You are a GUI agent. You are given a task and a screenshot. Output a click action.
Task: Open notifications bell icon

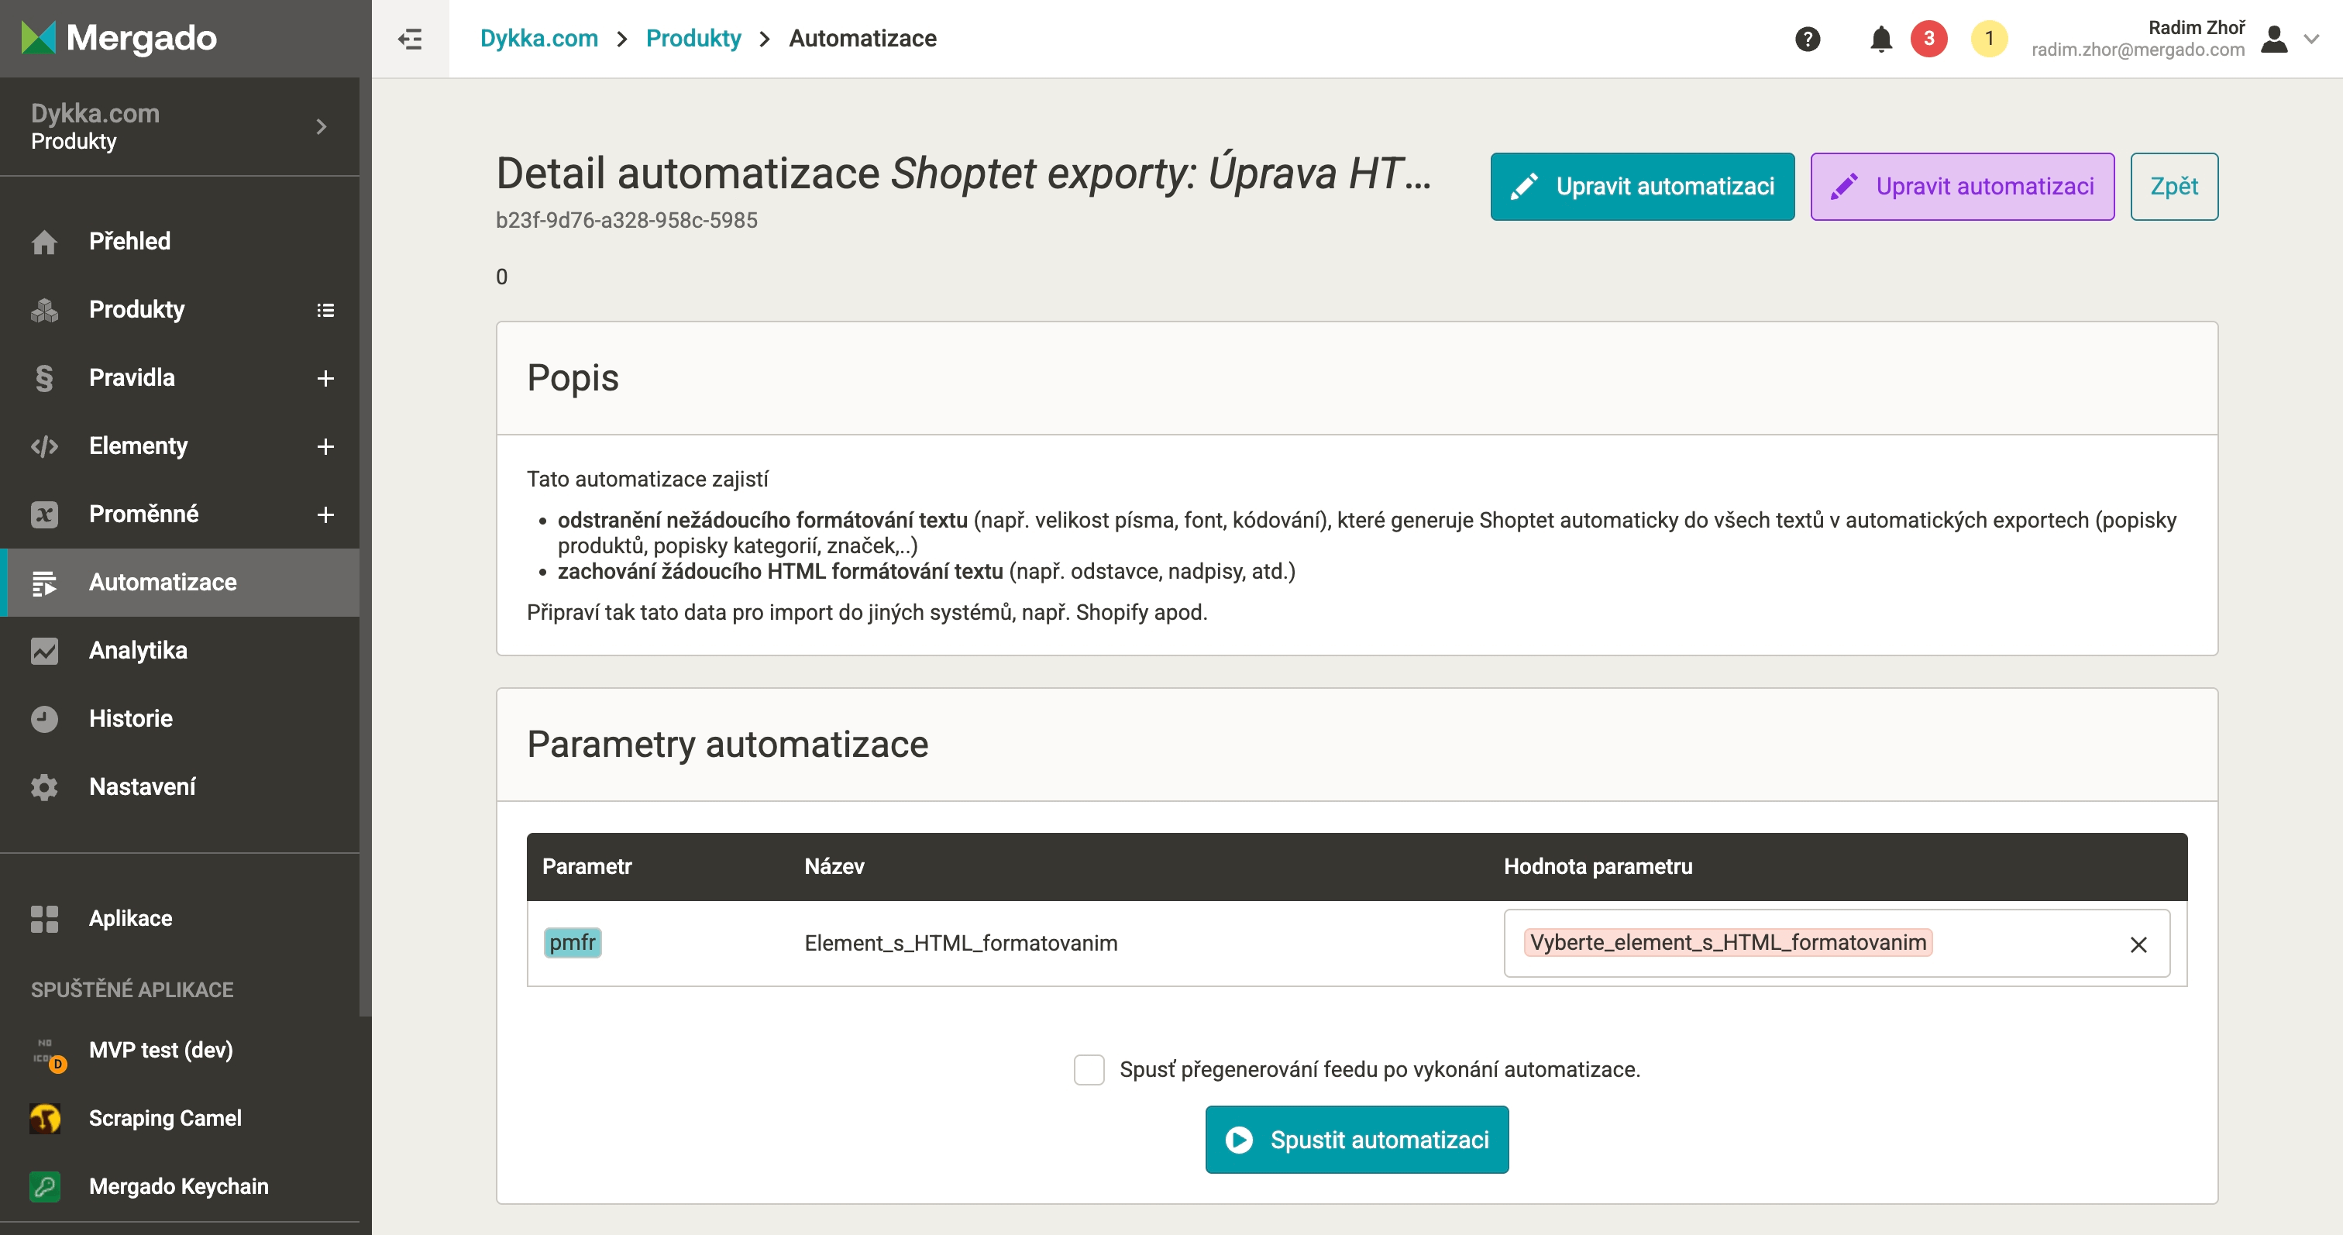point(1881,39)
